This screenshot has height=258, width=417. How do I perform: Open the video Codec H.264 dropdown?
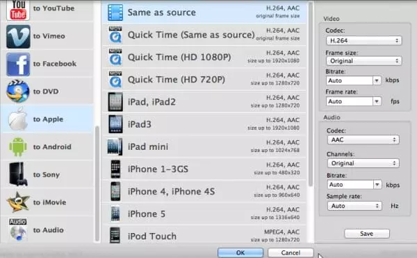(x=363, y=41)
